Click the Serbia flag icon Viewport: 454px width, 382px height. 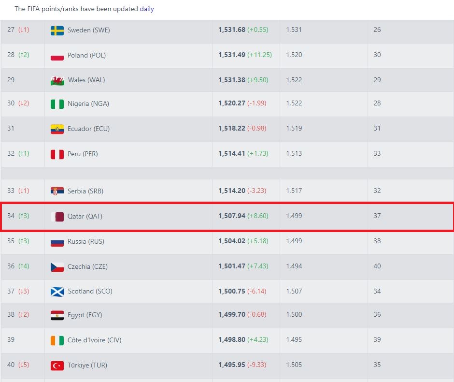[x=57, y=191]
